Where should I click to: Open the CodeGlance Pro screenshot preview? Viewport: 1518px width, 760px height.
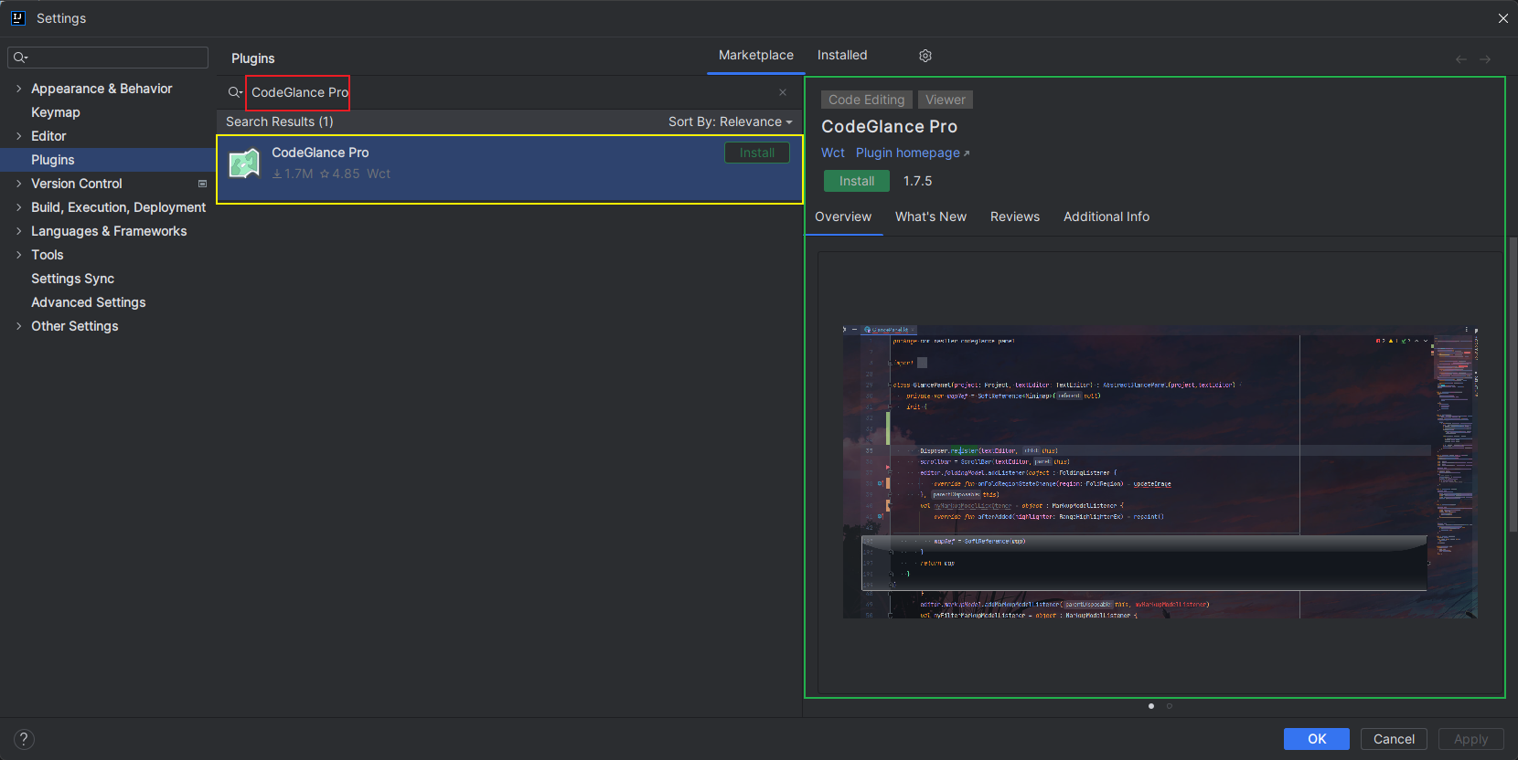1160,471
